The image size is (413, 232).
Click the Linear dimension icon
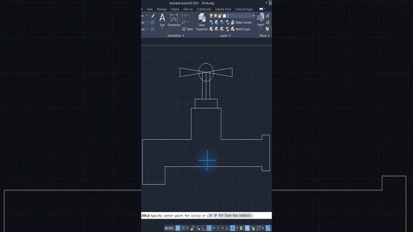click(x=183, y=15)
